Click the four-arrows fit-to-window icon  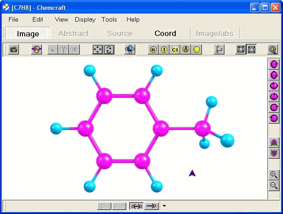tap(97, 49)
